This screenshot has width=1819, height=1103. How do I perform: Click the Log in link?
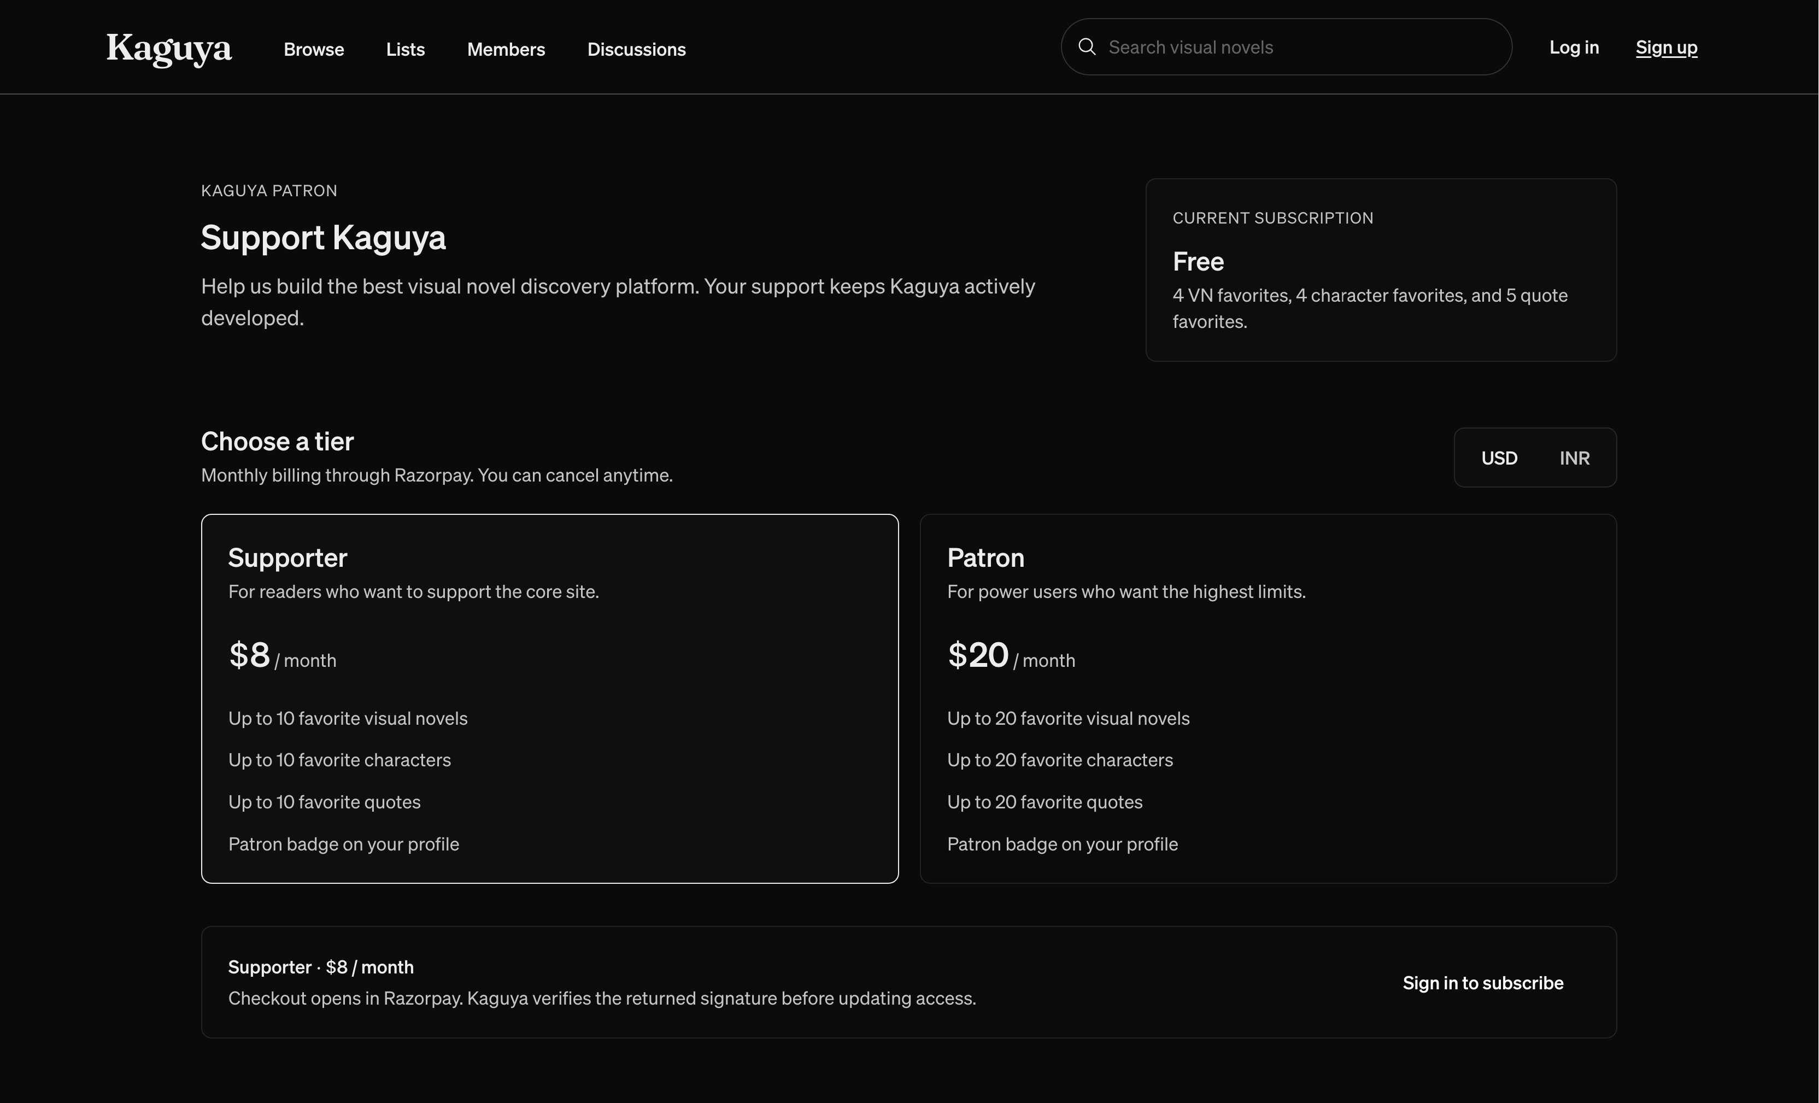point(1574,47)
